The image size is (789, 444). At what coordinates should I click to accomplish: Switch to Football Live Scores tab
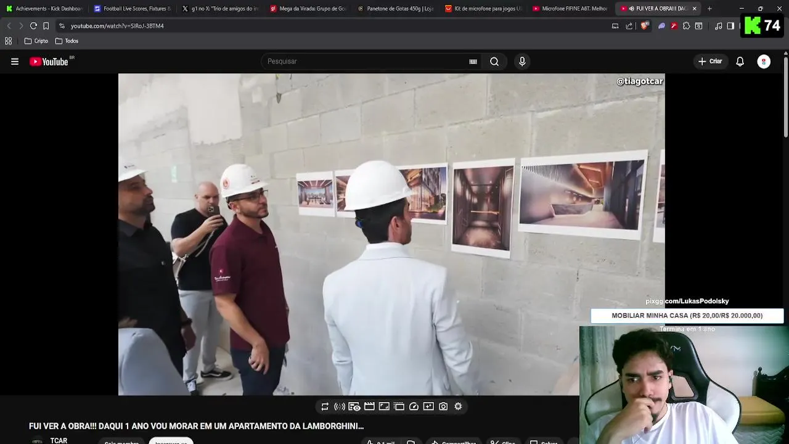coord(133,9)
